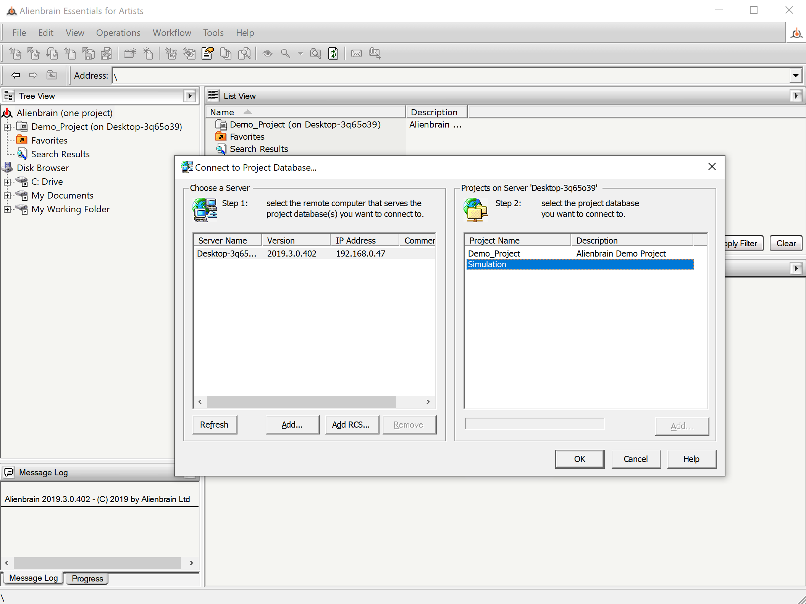Expand the Demo_Project tree node
806x604 pixels.
[x=7, y=127]
